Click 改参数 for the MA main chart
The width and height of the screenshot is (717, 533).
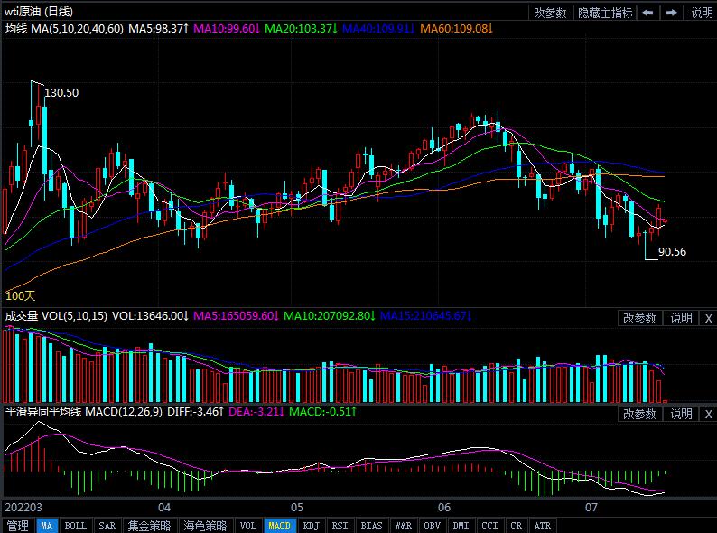tap(550, 13)
